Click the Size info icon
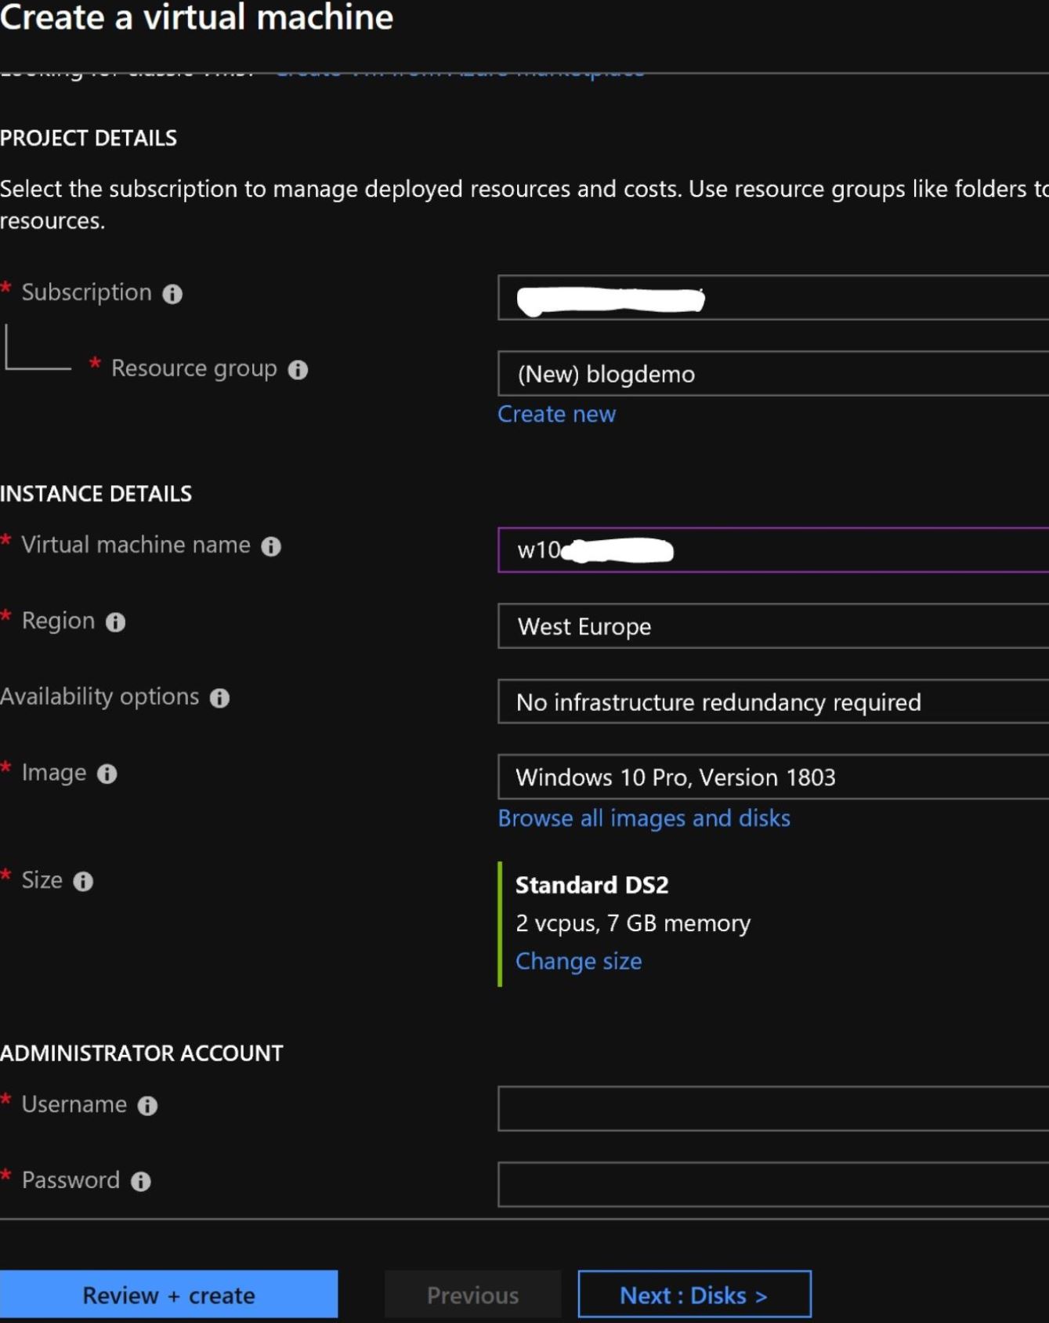 point(83,882)
